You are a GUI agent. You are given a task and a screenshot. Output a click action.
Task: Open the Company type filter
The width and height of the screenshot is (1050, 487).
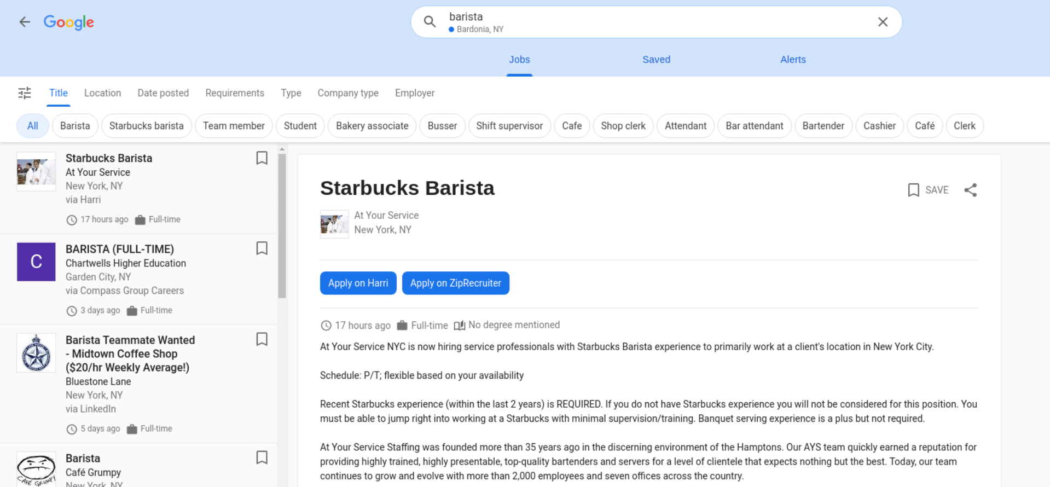348,93
